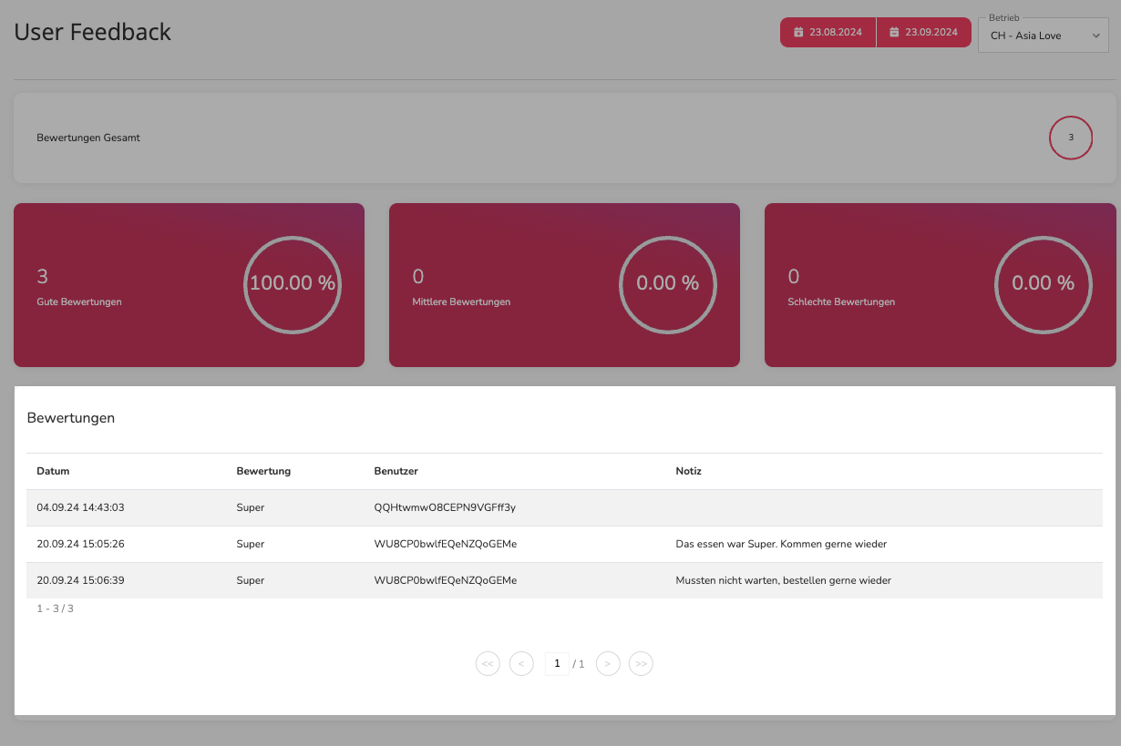Click note 'Mussten nicht warten, bestellen gerne wieder'
The image size is (1121, 746).
pos(783,580)
